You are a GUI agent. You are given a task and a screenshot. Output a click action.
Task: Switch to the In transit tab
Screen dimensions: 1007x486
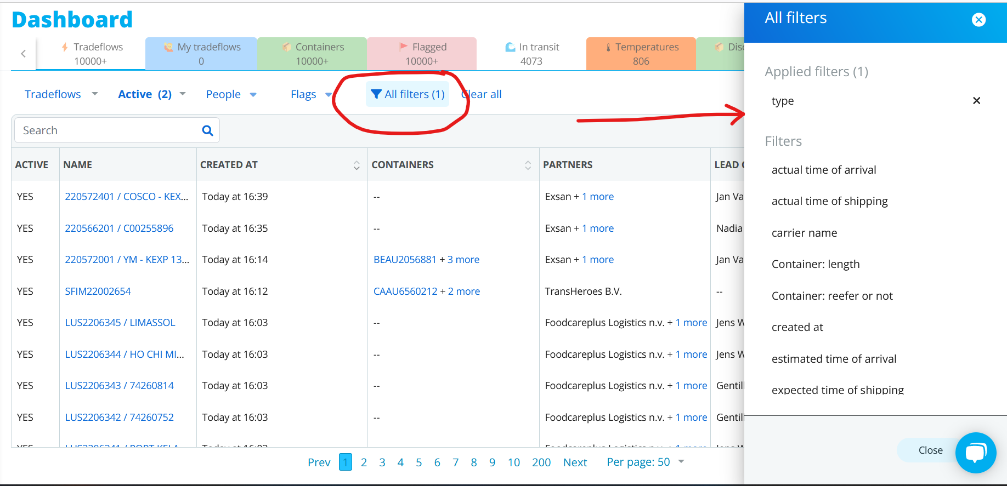pos(531,54)
